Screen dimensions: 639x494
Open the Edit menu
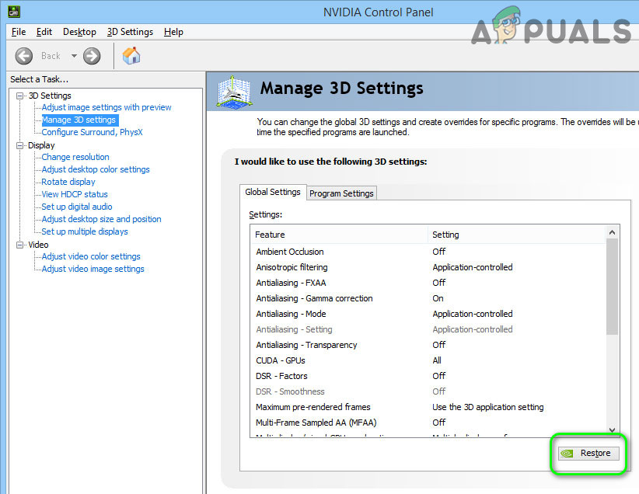[44, 32]
